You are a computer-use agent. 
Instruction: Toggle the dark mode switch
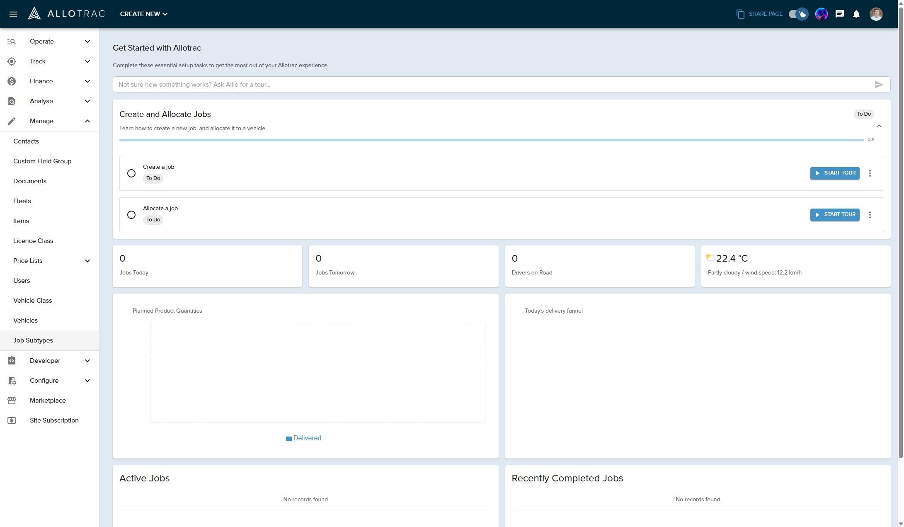798,14
